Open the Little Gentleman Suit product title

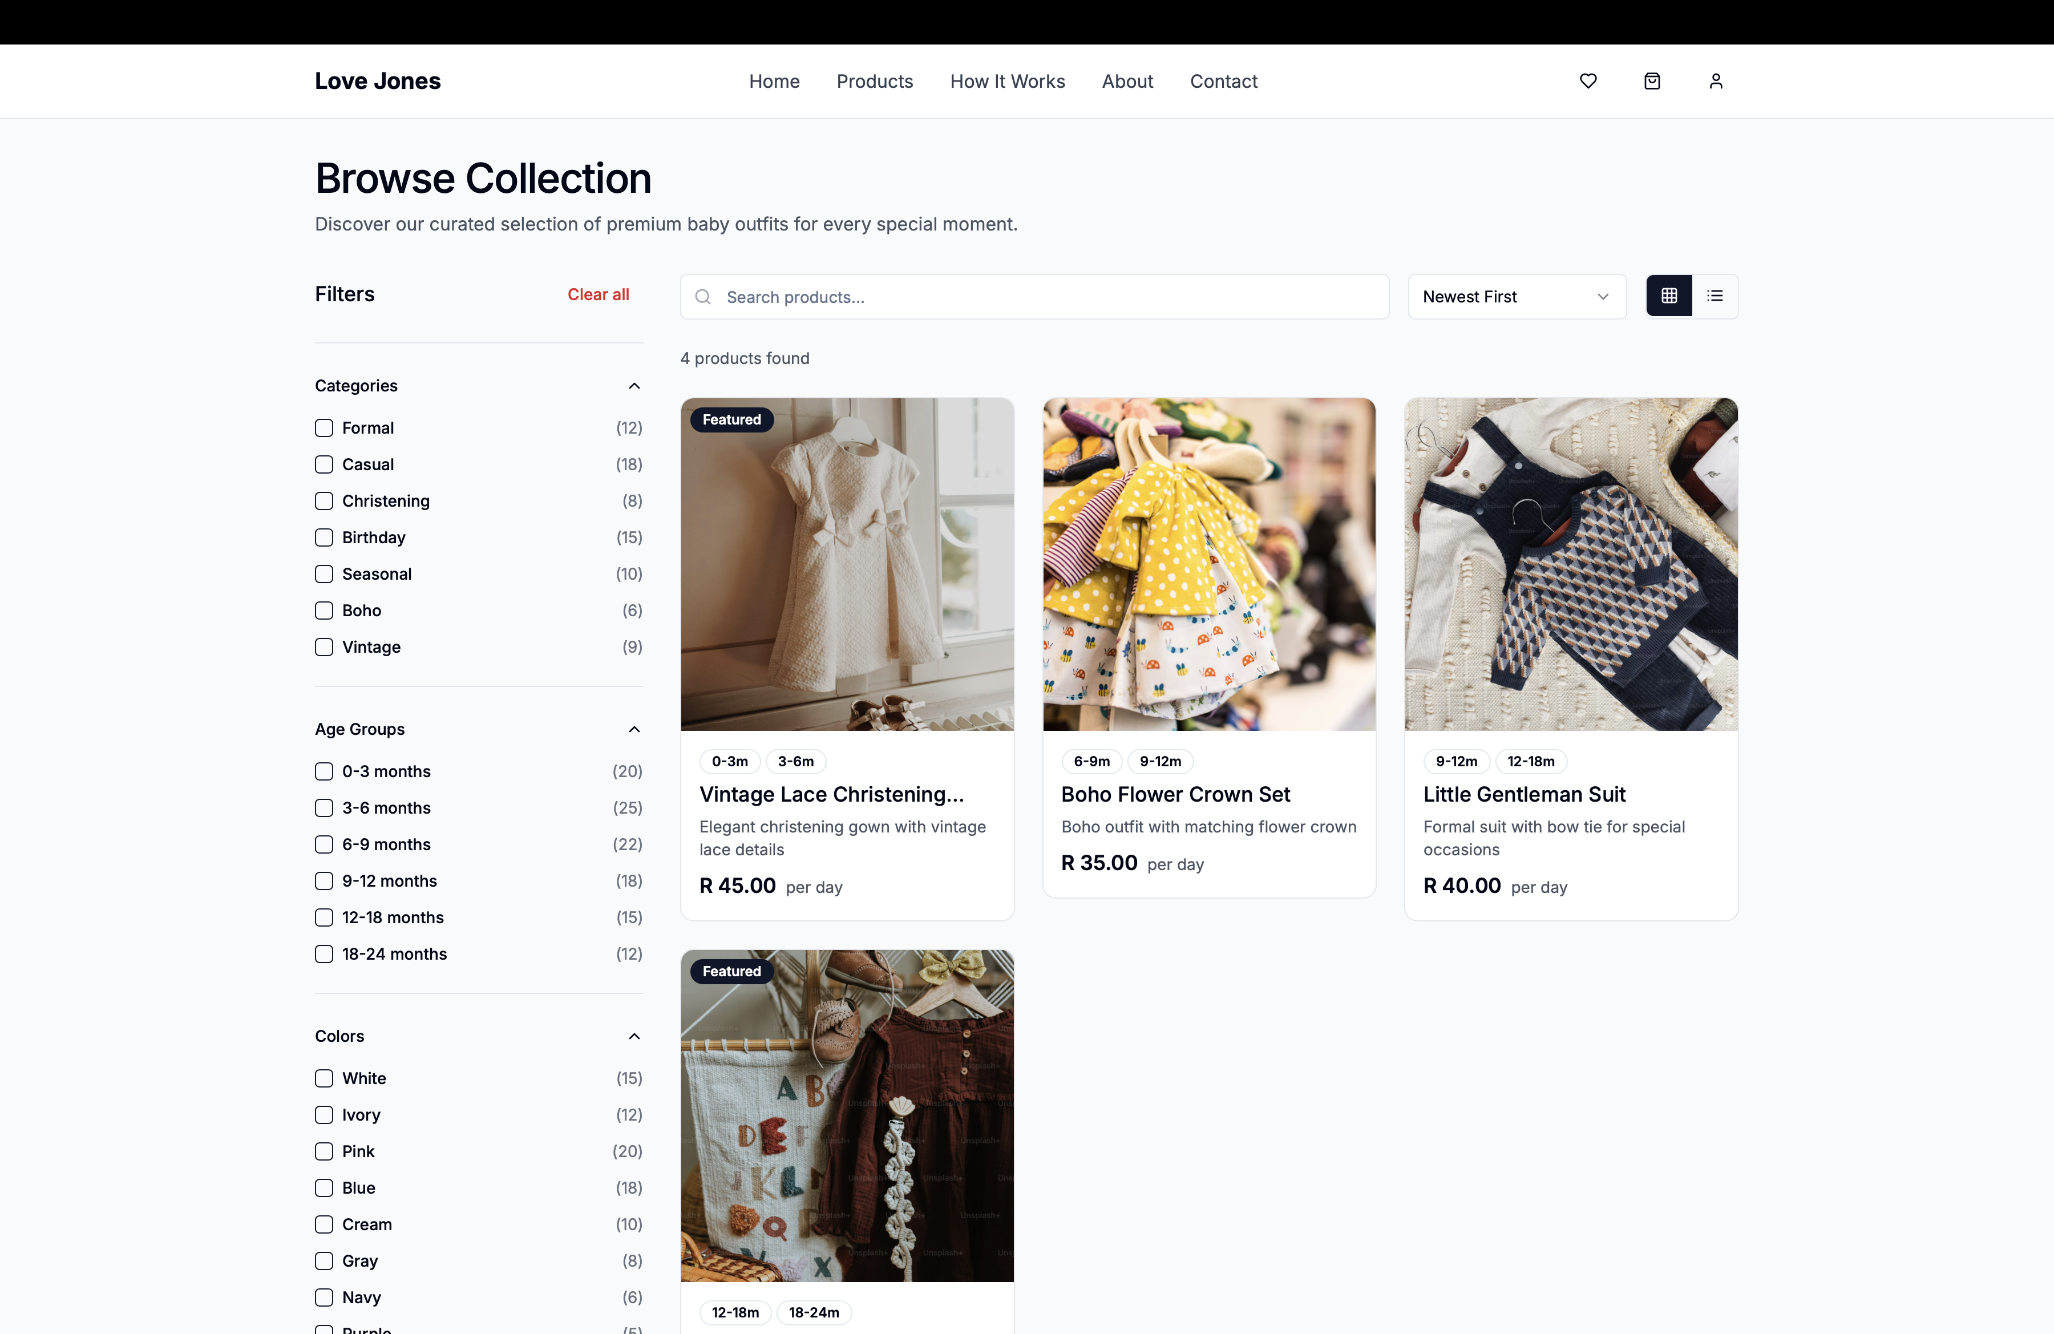tap(1523, 794)
